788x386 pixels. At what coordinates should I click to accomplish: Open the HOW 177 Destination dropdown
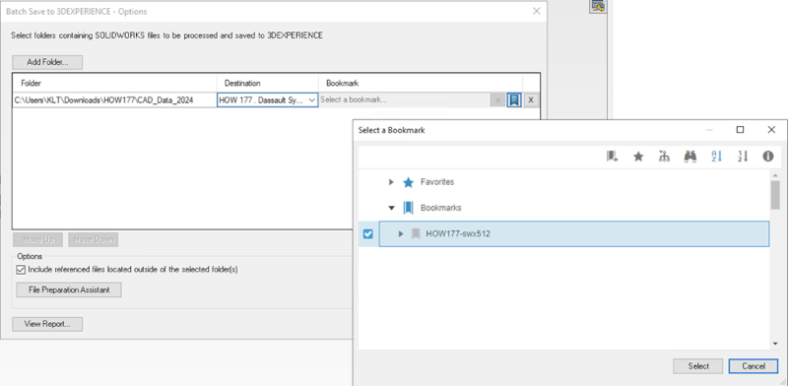[x=267, y=100]
